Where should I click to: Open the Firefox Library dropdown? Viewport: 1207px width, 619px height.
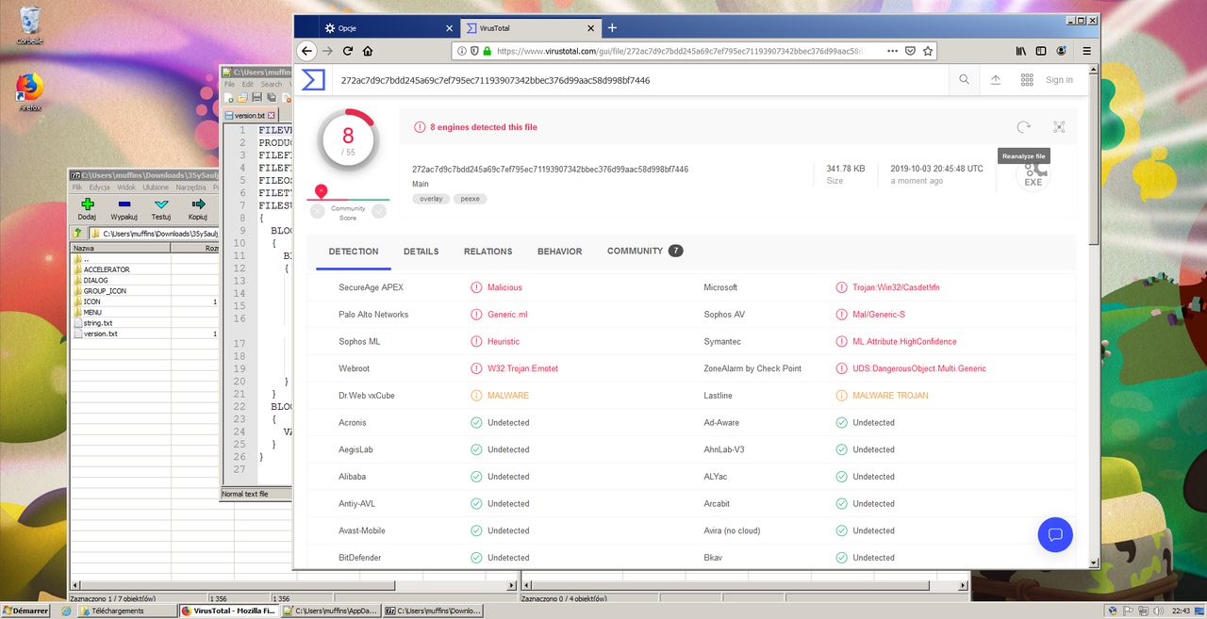click(x=1020, y=51)
